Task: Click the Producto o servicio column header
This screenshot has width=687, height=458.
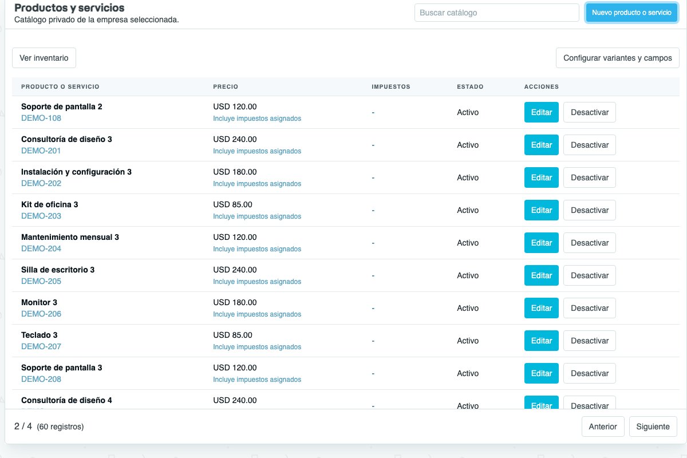Action: click(60, 87)
